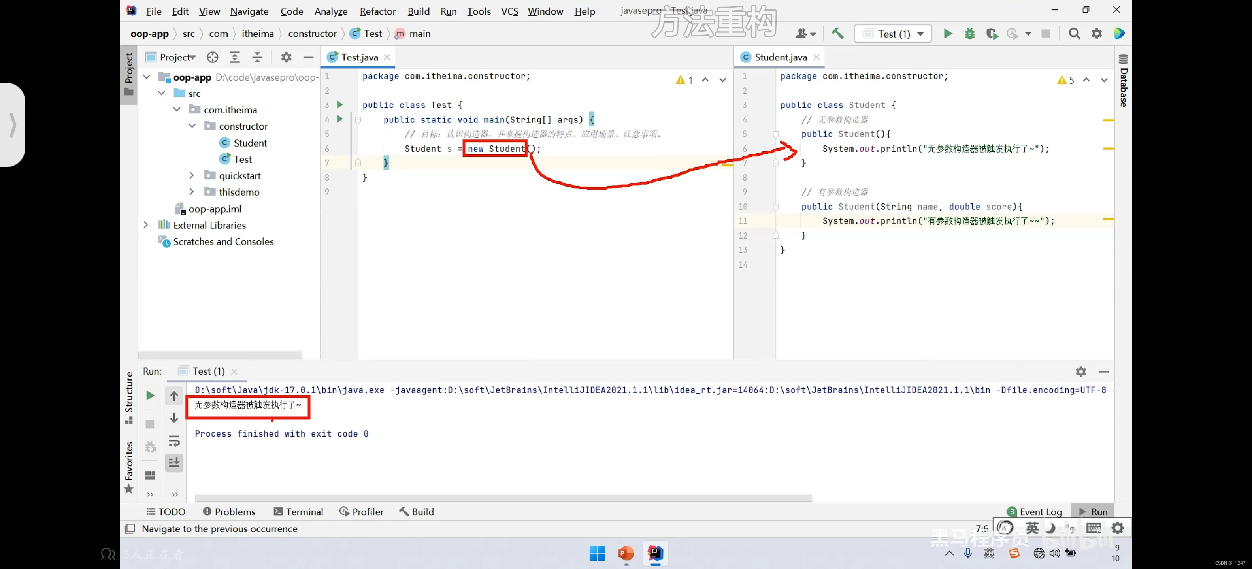Open the Favorites side tab

click(129, 467)
